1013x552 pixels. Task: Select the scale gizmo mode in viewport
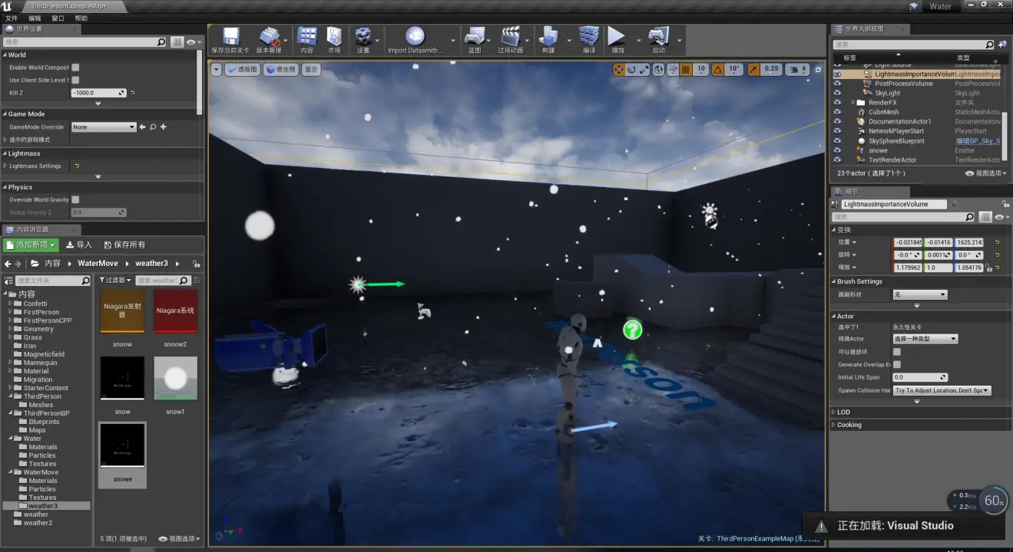(x=644, y=69)
